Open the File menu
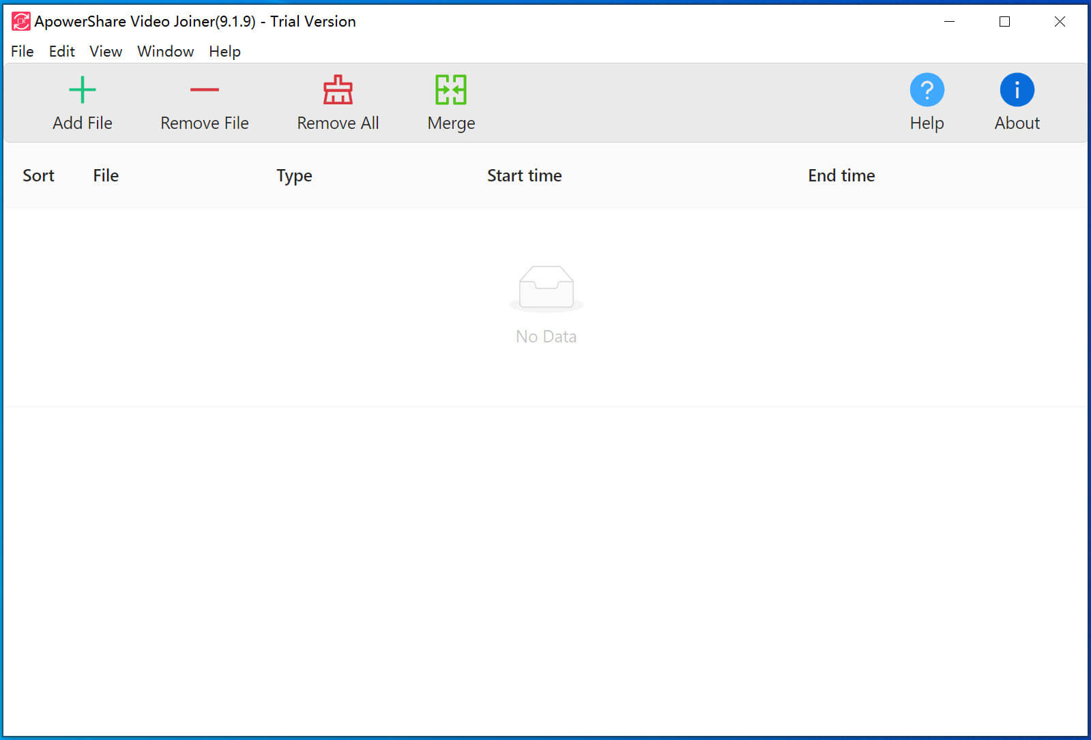Image resolution: width=1091 pixels, height=740 pixels. [23, 52]
